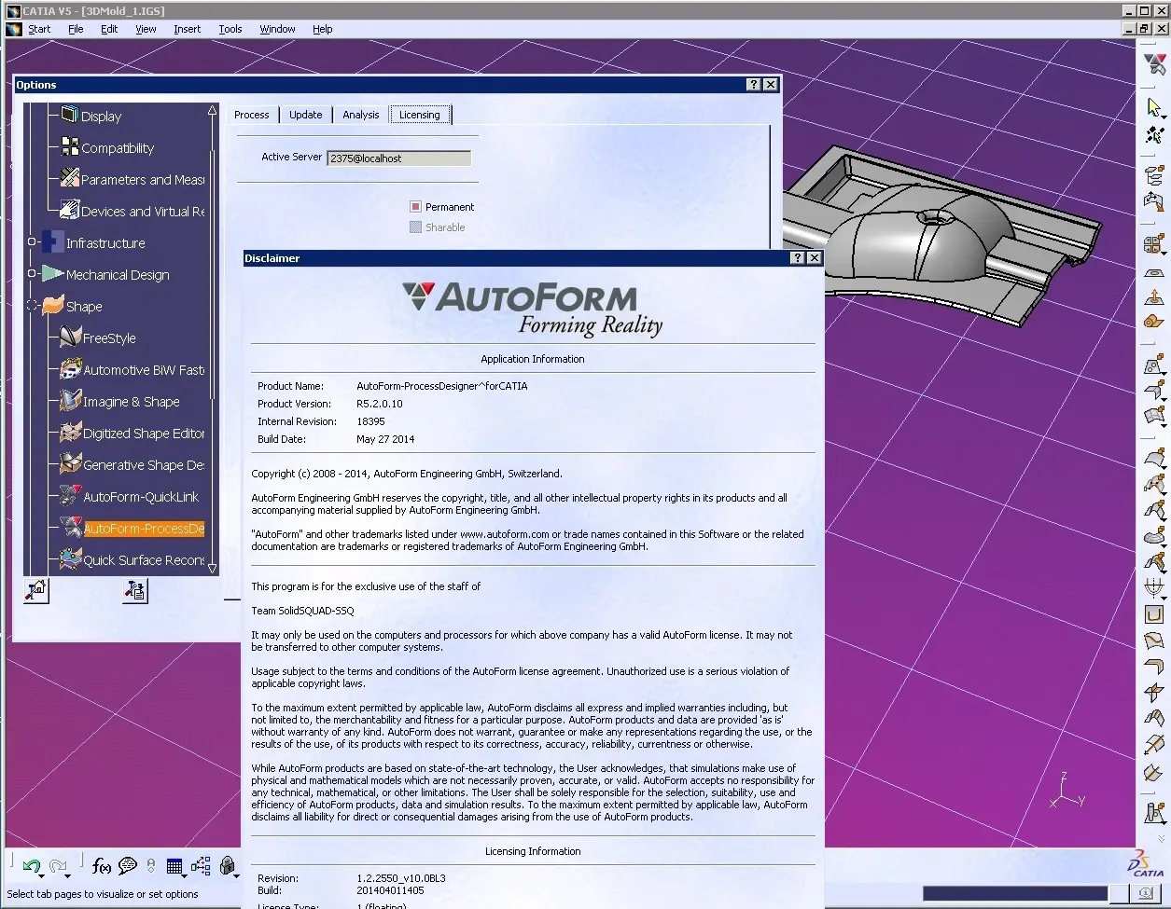
Task: Click the settings dump document icon in Options
Action: pos(135,590)
